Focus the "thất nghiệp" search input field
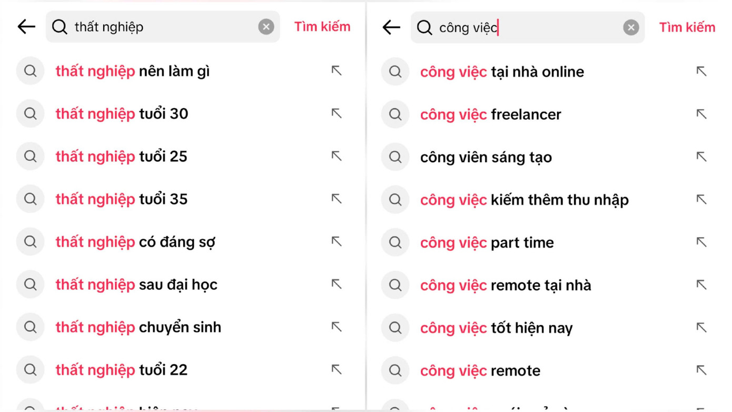Image resolution: width=732 pixels, height=412 pixels. click(x=163, y=26)
